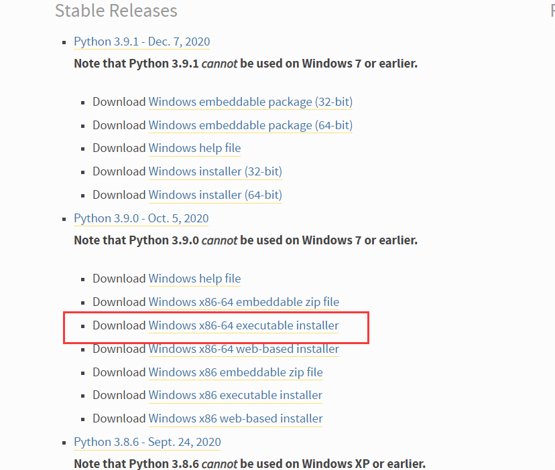Download Windows x86-64 embeddable zip file
This screenshot has width=555, height=470.
(244, 302)
